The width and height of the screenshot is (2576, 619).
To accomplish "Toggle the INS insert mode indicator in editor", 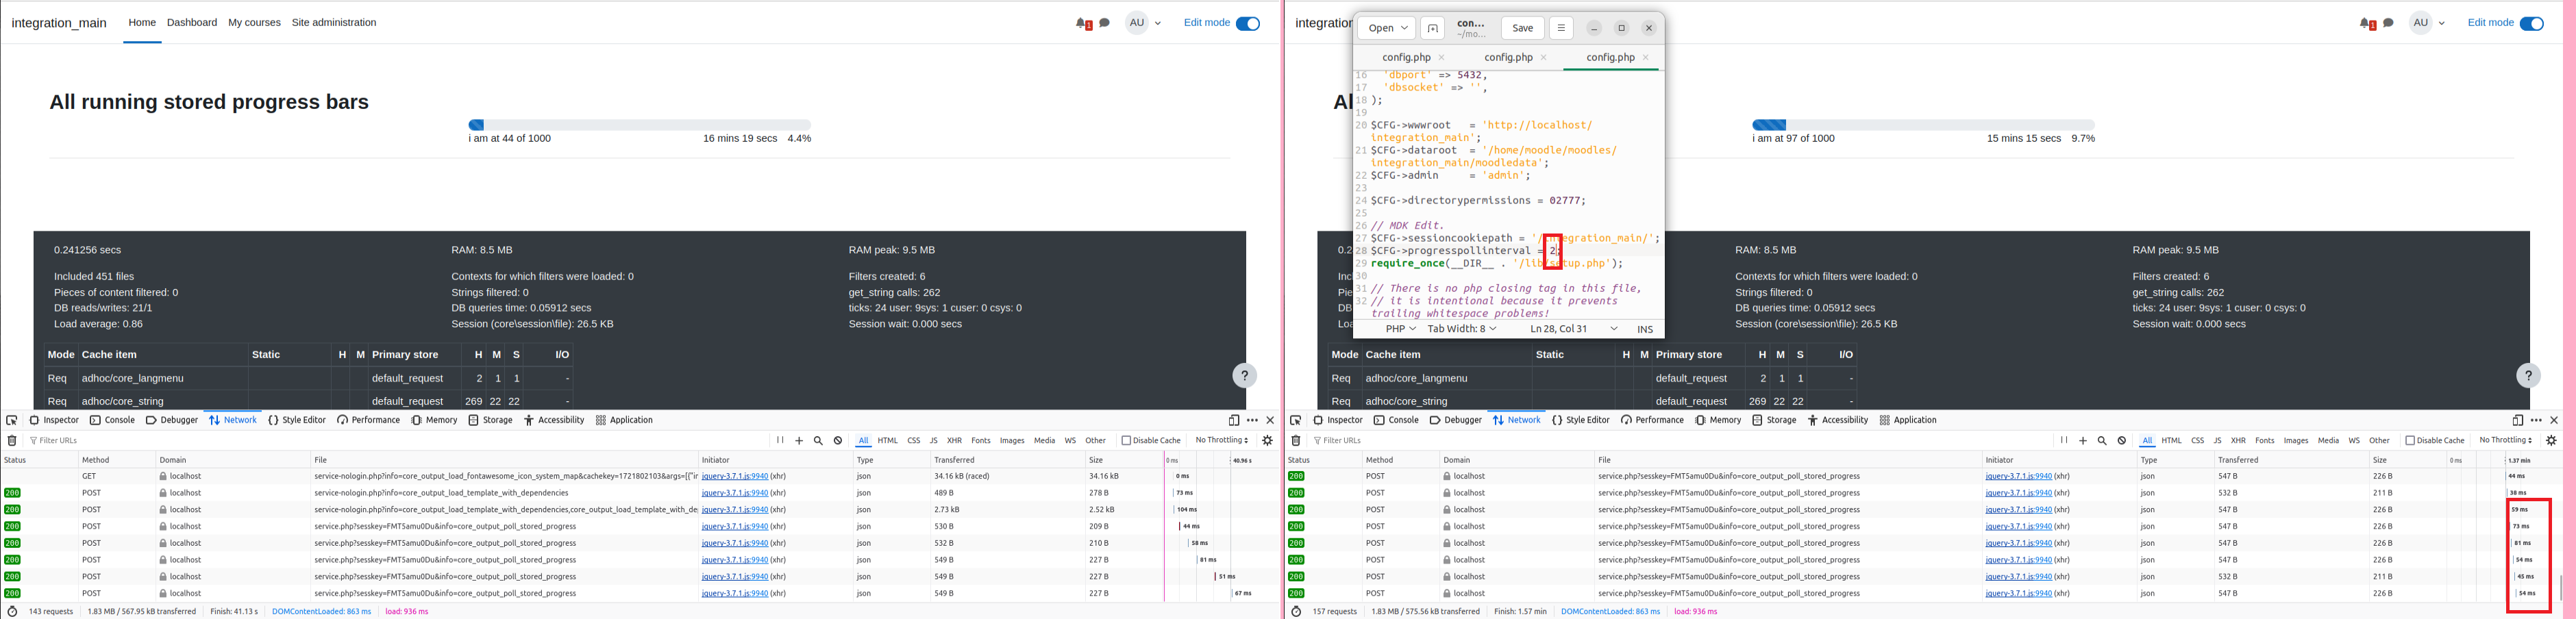I will pyautogui.click(x=1645, y=329).
